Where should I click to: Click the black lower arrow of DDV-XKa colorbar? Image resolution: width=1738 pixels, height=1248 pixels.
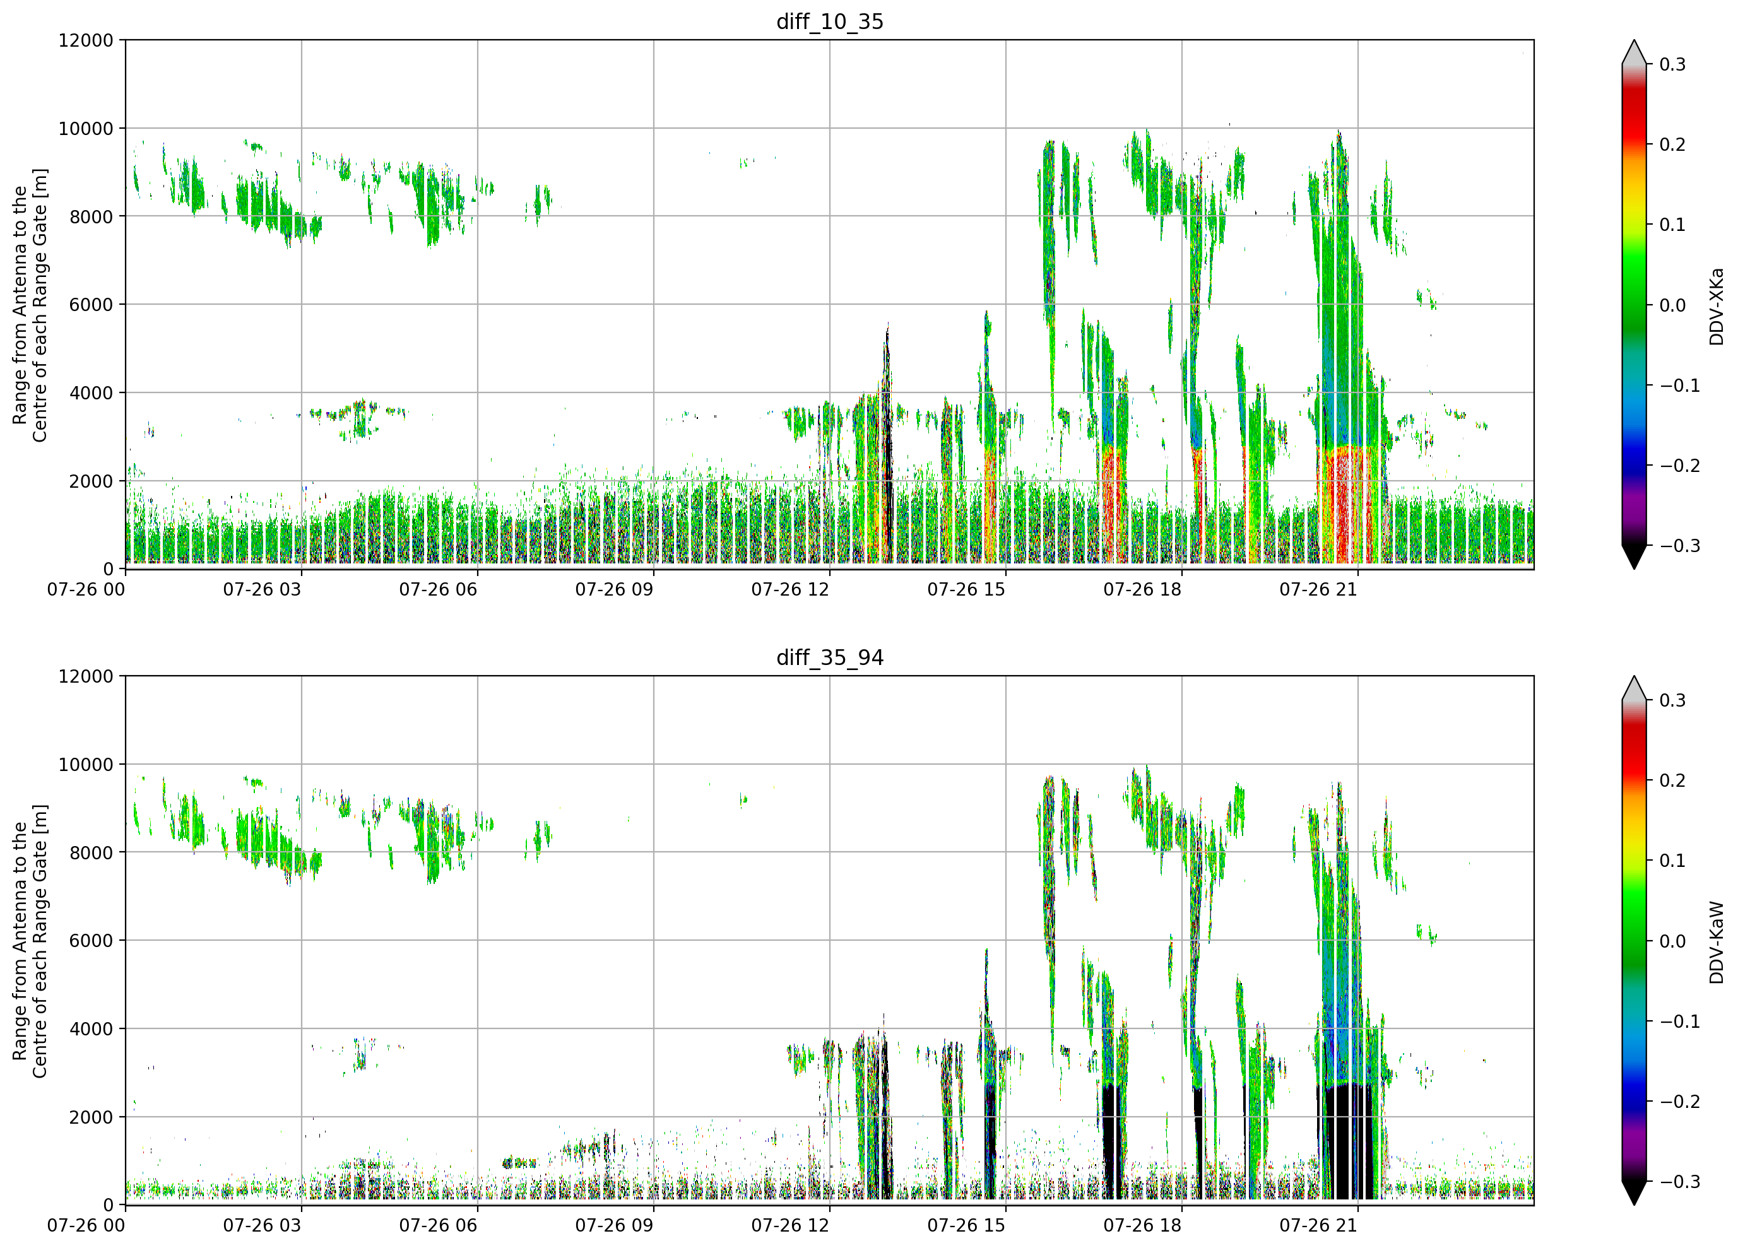[1634, 556]
